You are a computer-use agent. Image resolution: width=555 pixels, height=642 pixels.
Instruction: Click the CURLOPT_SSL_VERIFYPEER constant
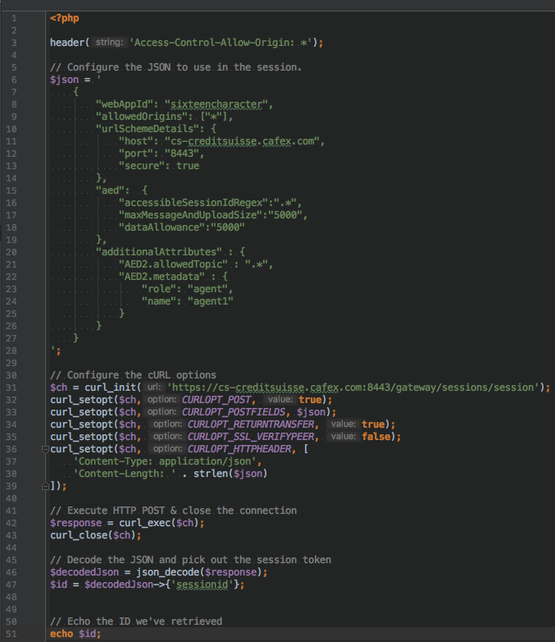[x=251, y=437]
